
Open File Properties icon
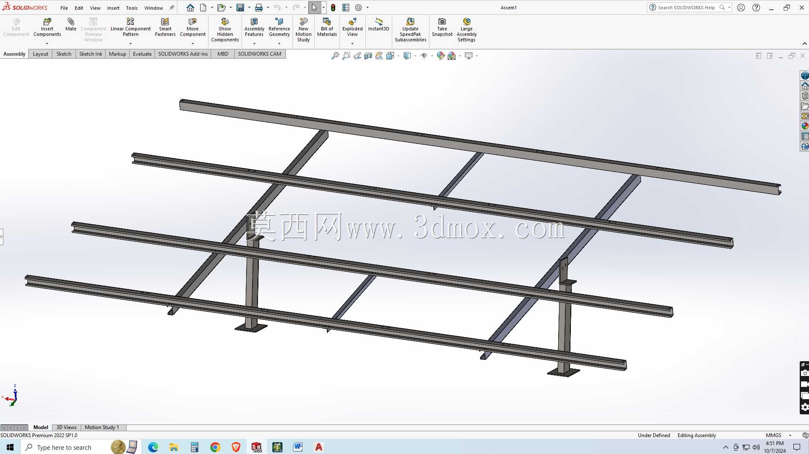tap(346, 8)
